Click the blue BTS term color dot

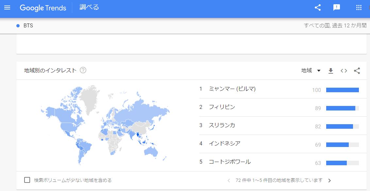click(18, 26)
